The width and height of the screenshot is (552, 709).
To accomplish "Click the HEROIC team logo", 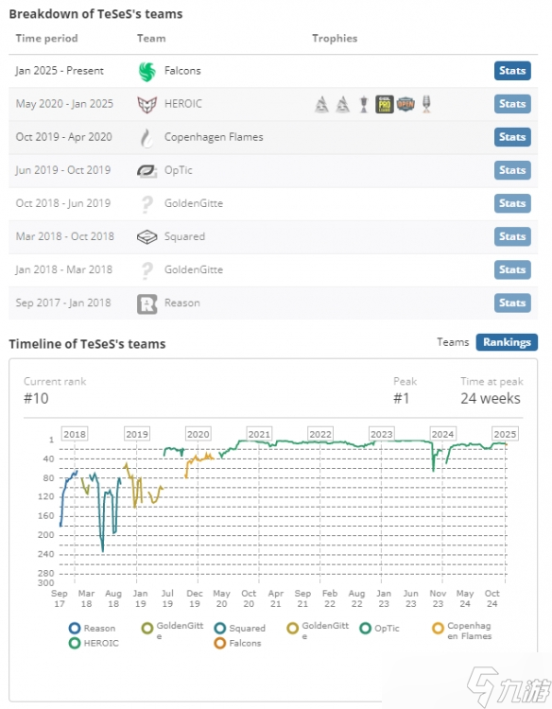I will coord(147,104).
